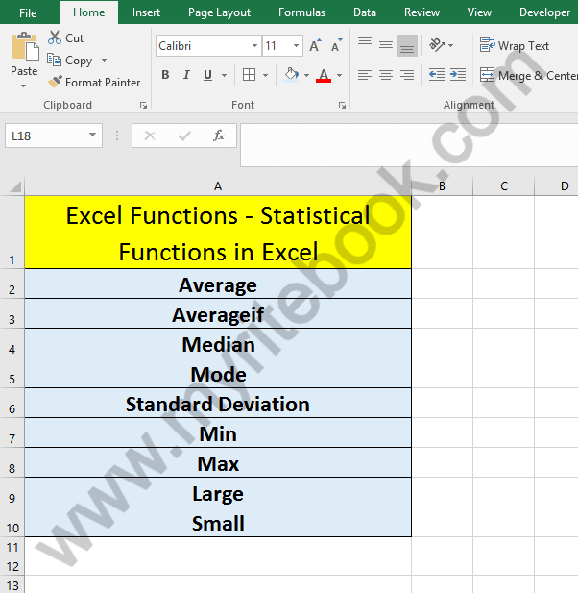This screenshot has height=593, width=578.
Task: Align text to the left
Action: pyautogui.click(x=365, y=75)
